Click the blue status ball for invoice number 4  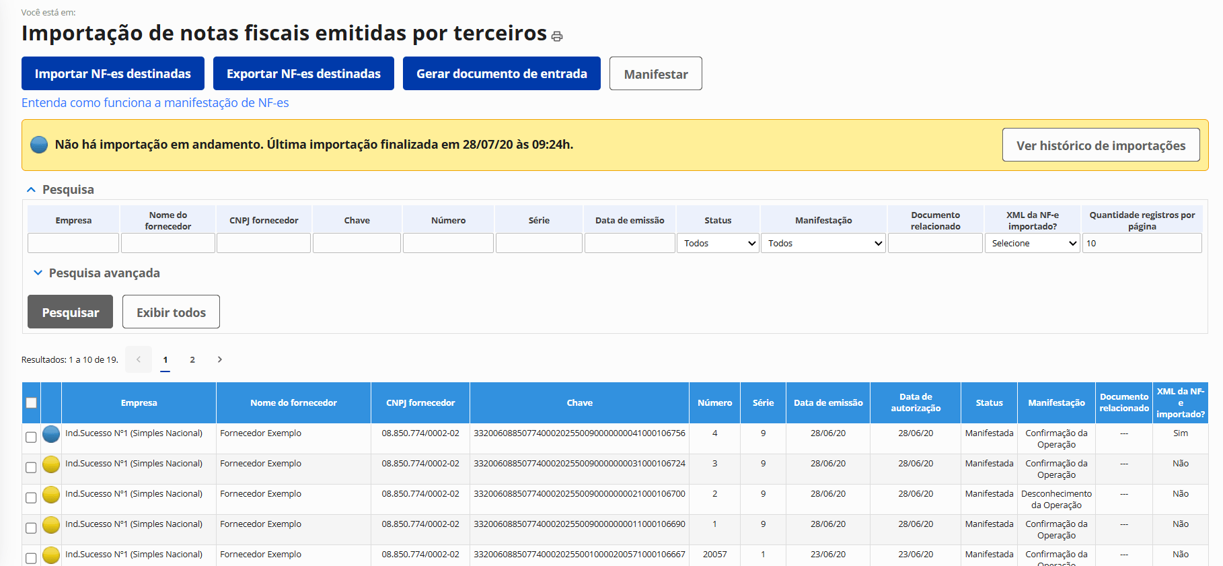point(51,434)
